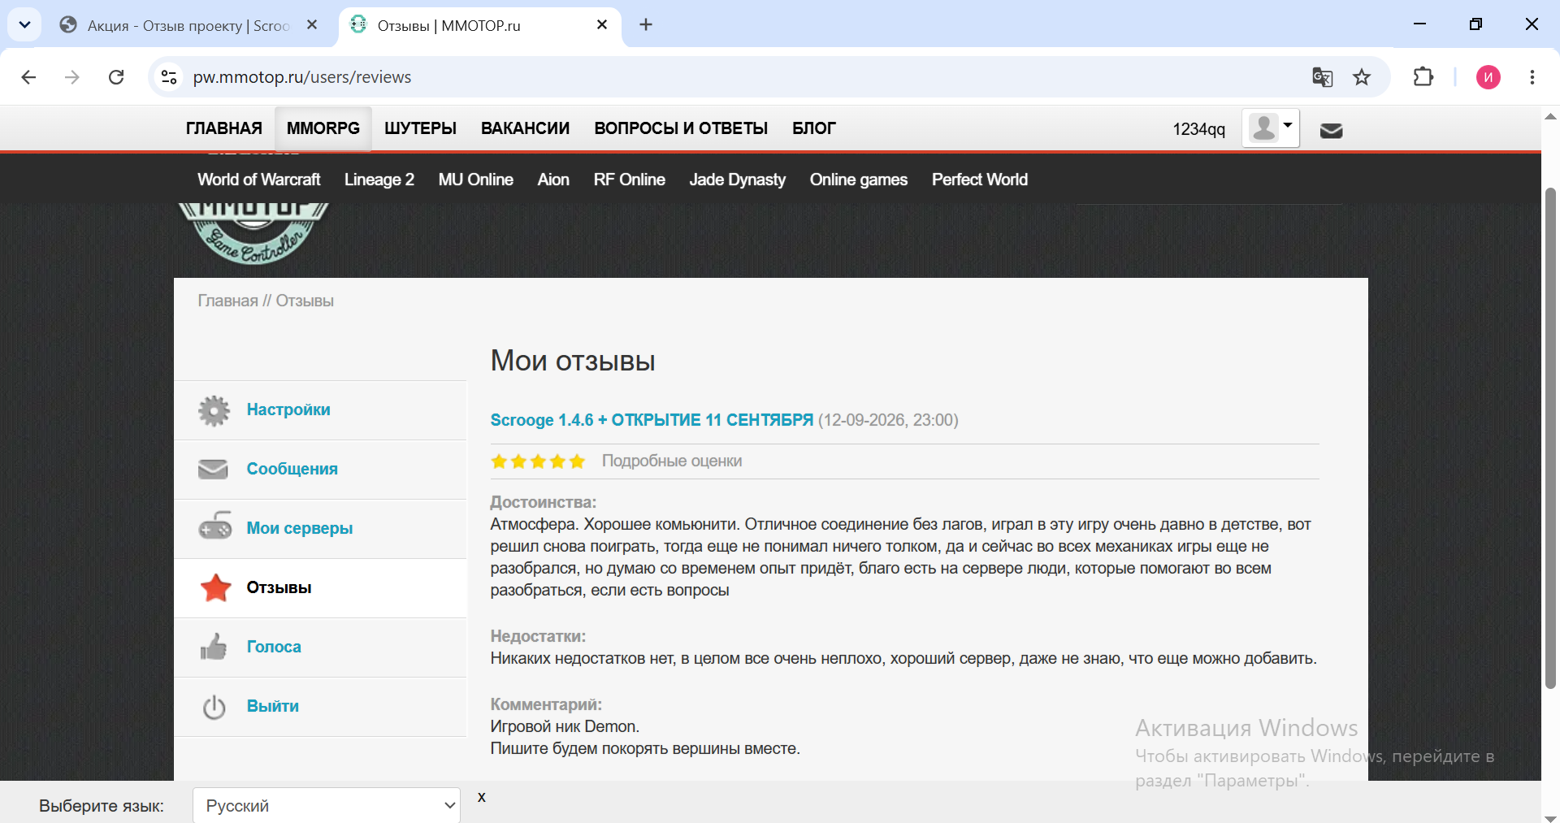This screenshot has width=1560, height=823.
Task: Open the Мои серверы sidebar link
Action: (x=300, y=528)
